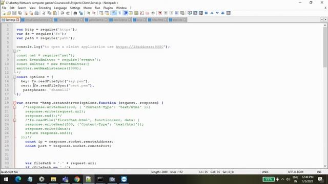
Task: Click the blue down-triangle plugin toolbar icon
Action: point(217,13)
